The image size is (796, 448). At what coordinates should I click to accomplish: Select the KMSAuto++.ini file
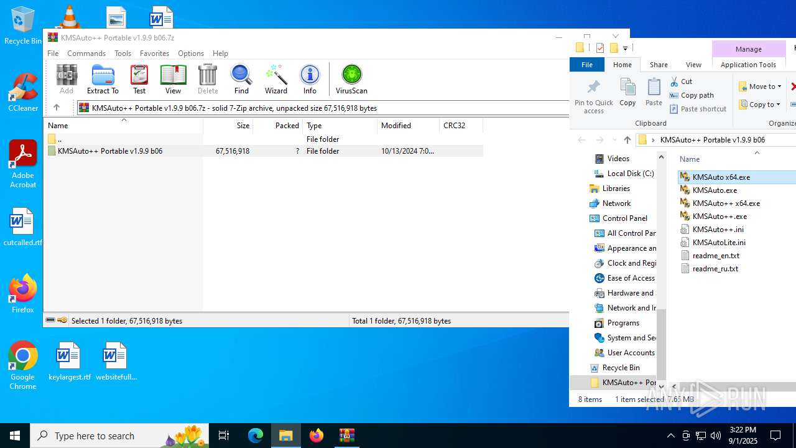tap(718, 230)
